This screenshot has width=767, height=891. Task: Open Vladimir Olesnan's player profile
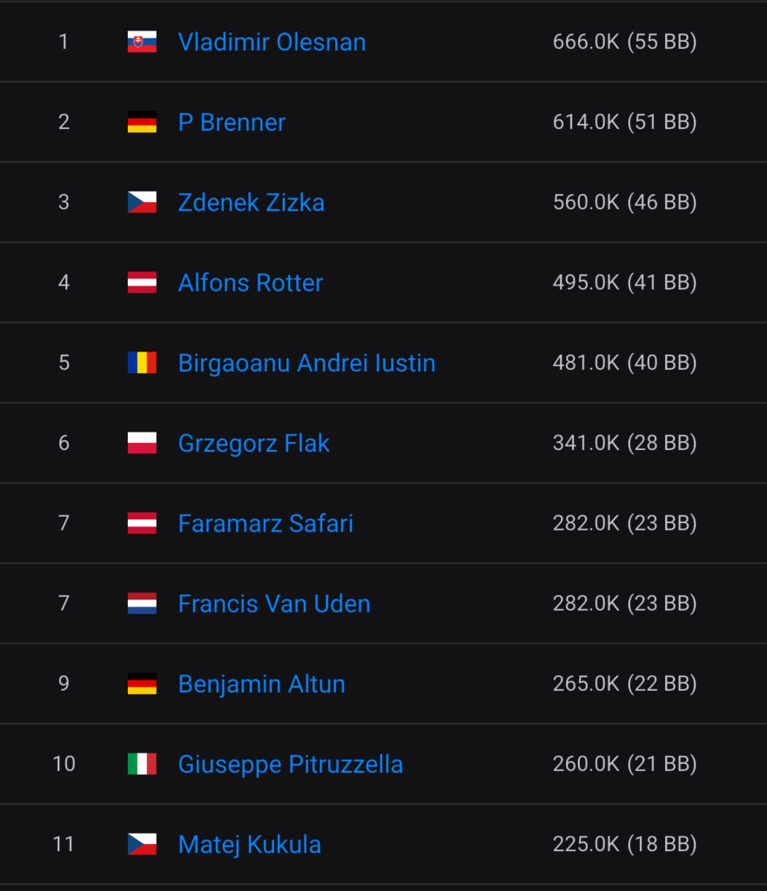tap(272, 42)
